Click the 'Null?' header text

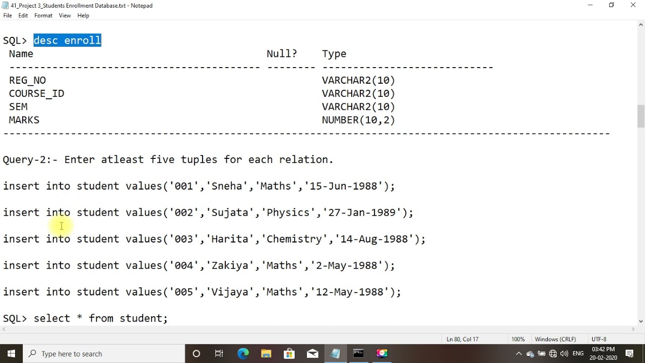coord(282,54)
